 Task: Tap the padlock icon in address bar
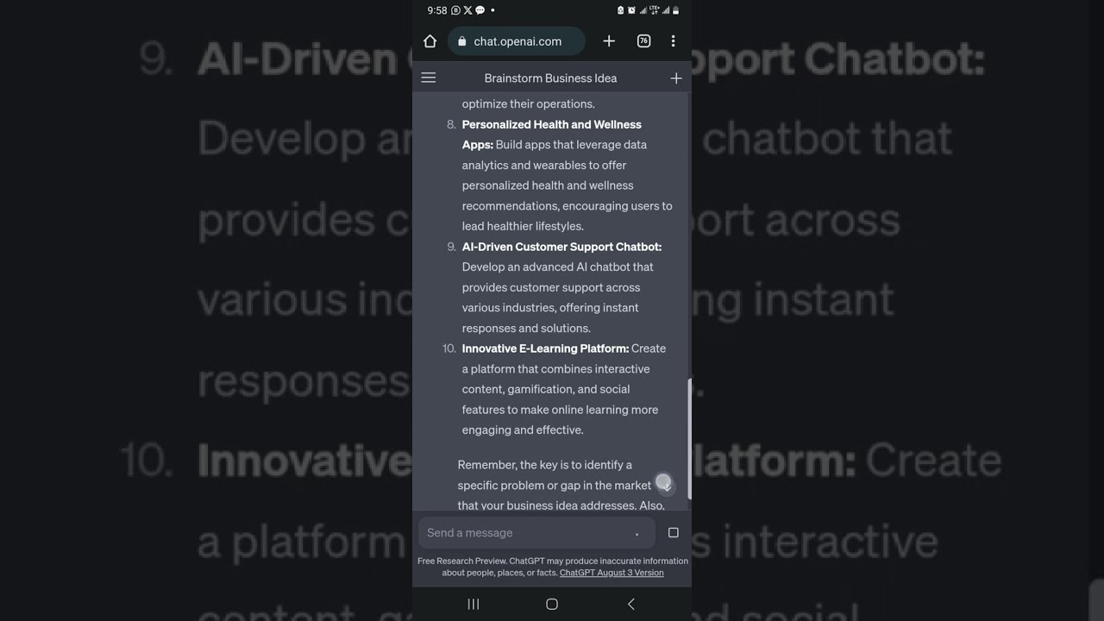(462, 41)
